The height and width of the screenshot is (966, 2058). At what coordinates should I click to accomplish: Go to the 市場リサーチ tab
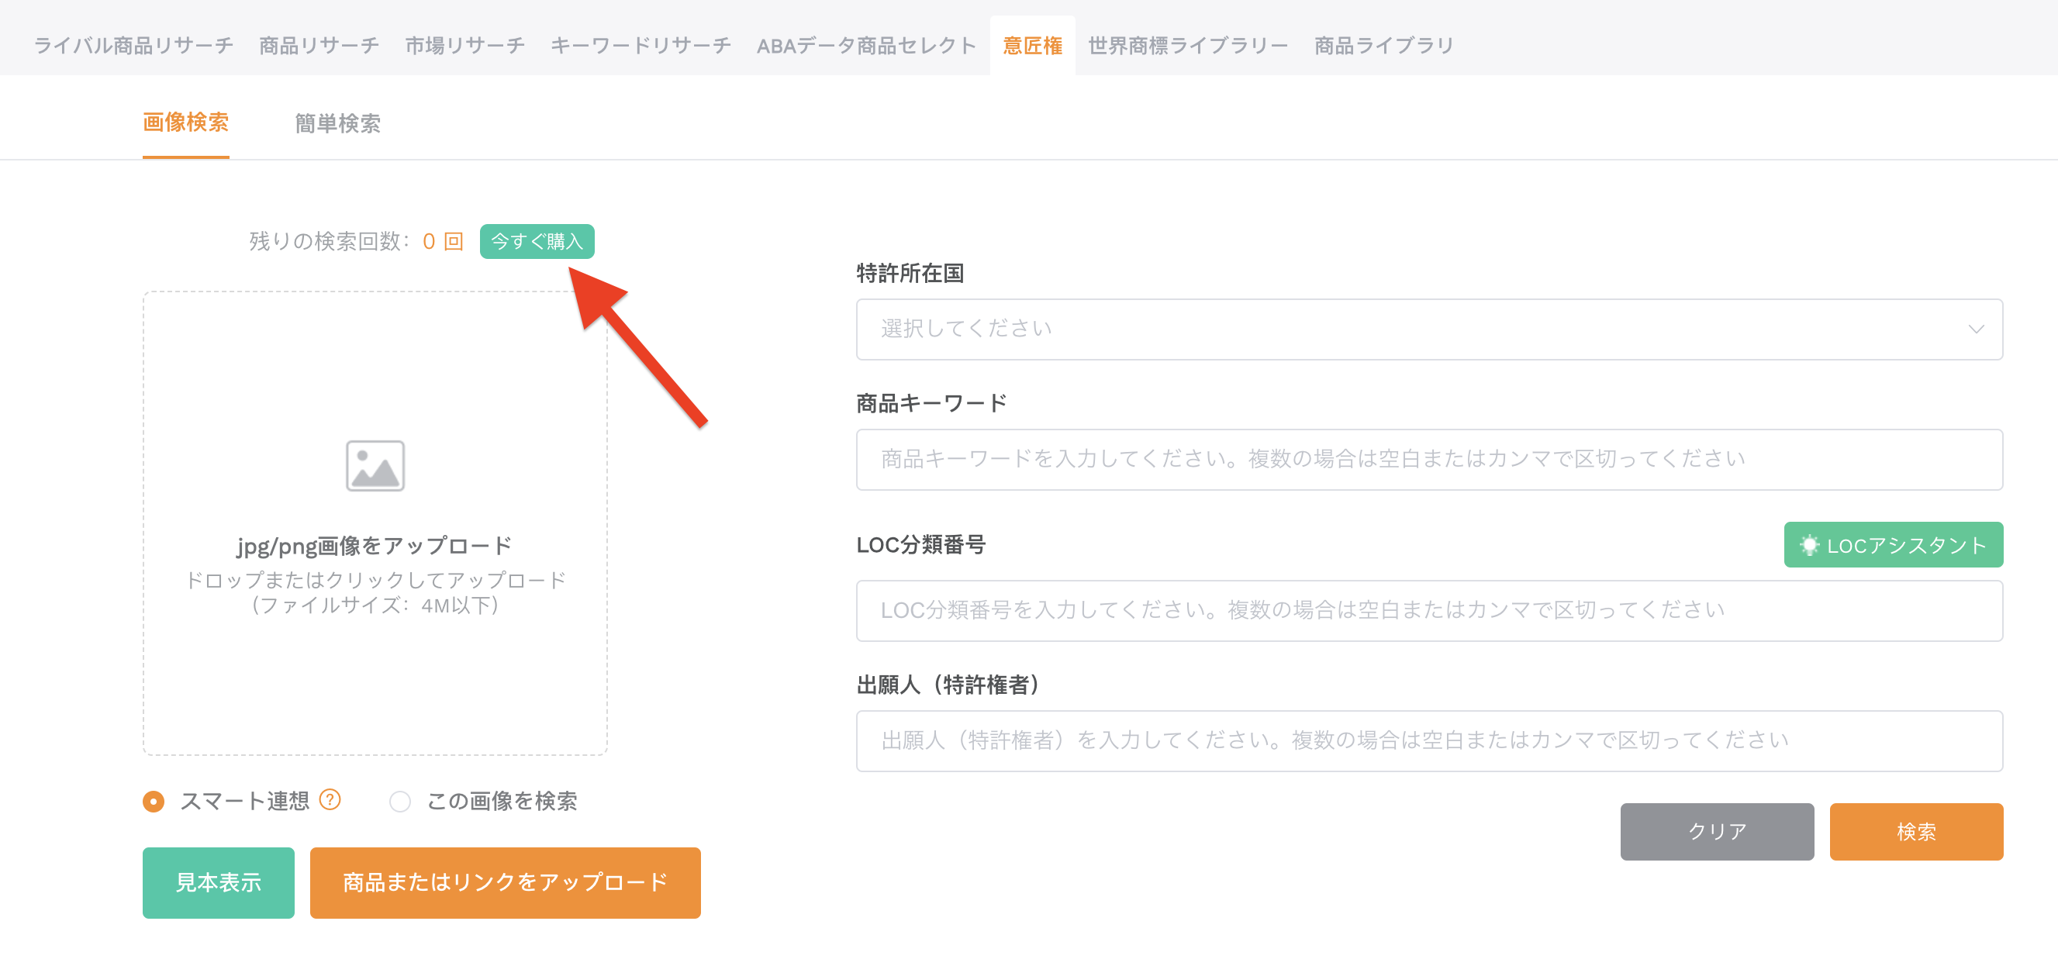click(x=464, y=46)
